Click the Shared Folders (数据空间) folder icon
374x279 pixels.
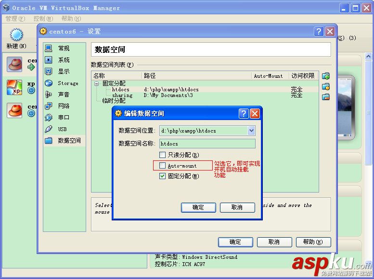(x=49, y=140)
